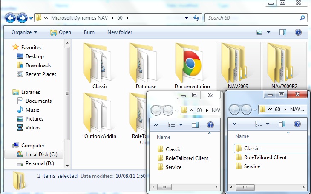Click horizontal scrollbar thumb in right small window
This screenshot has width=311, height=194.
245,187
